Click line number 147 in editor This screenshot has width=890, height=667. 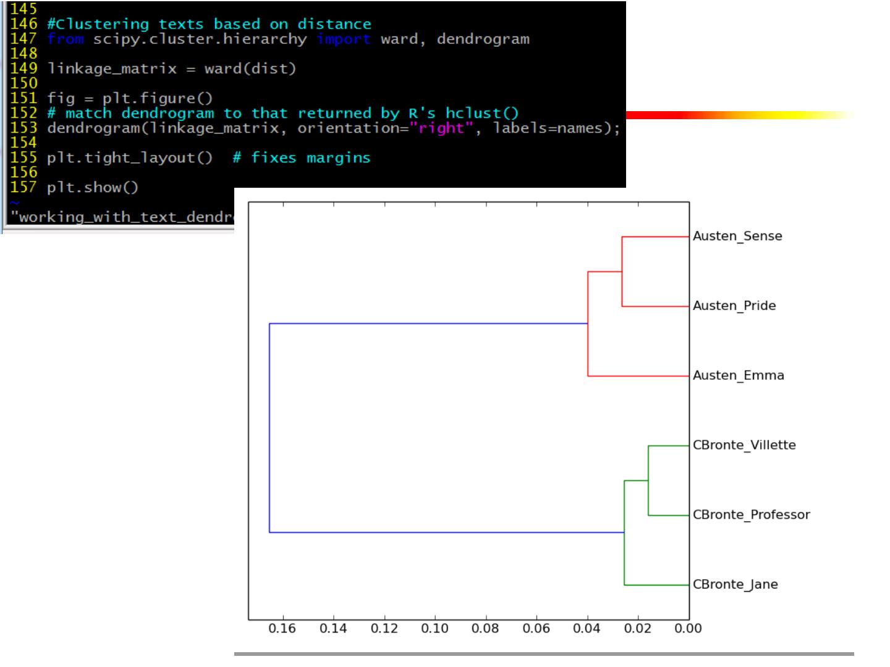[x=23, y=39]
